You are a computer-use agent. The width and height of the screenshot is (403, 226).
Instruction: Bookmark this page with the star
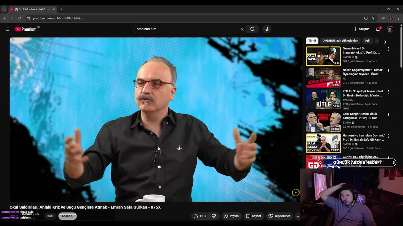click(373, 18)
